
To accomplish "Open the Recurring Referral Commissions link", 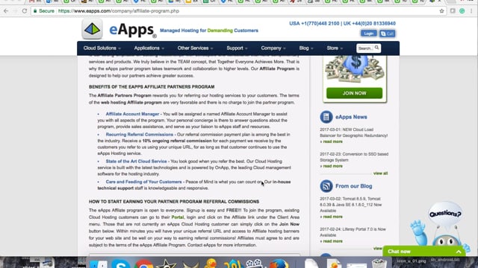I will 140,134.
